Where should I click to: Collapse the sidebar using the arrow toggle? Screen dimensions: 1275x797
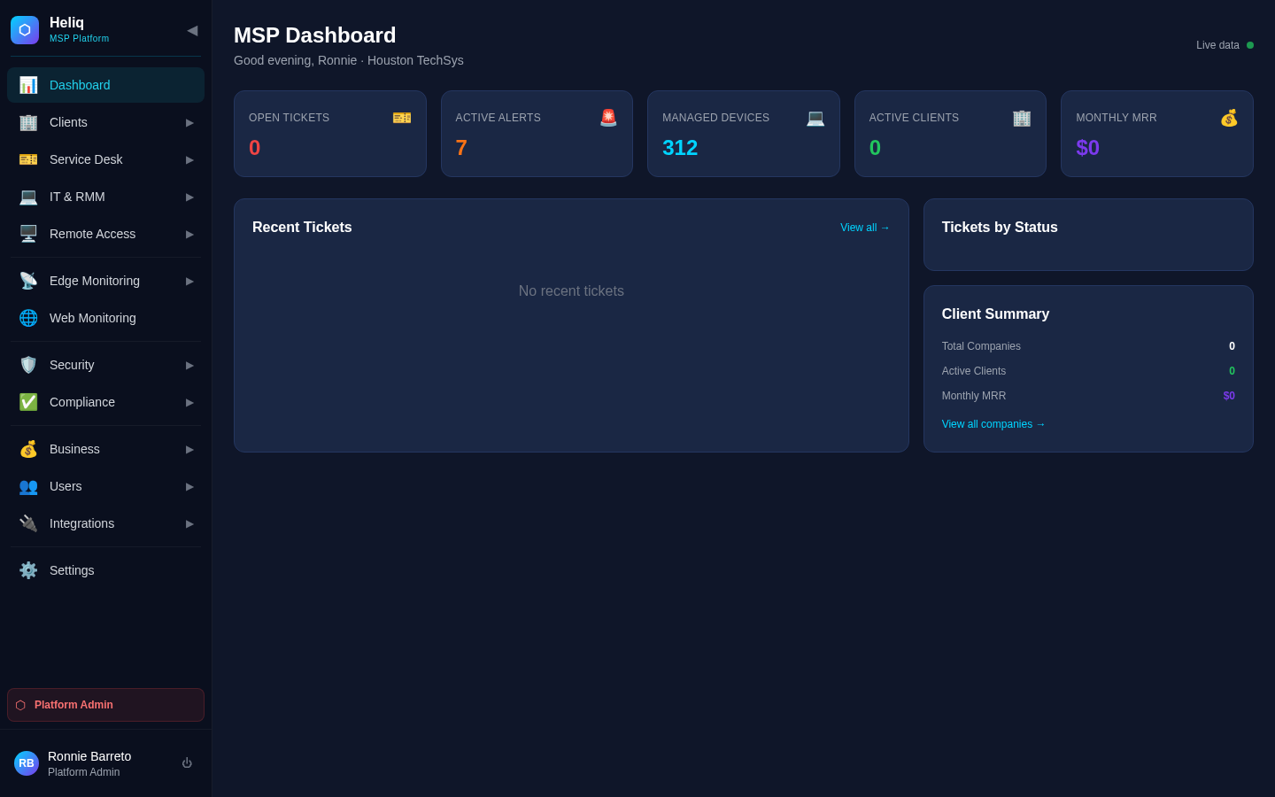pyautogui.click(x=192, y=29)
